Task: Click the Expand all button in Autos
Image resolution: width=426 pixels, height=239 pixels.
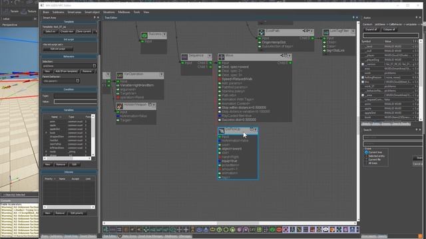Action: (371, 29)
